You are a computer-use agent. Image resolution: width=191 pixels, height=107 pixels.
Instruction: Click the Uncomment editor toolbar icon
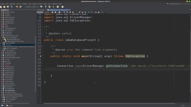click(105, 12)
